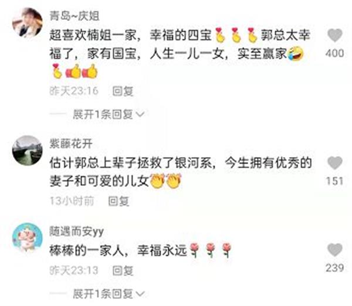This screenshot has width=352, height=306.
Task: Open username 随遇而安yy
Action: pyautogui.click(x=76, y=232)
